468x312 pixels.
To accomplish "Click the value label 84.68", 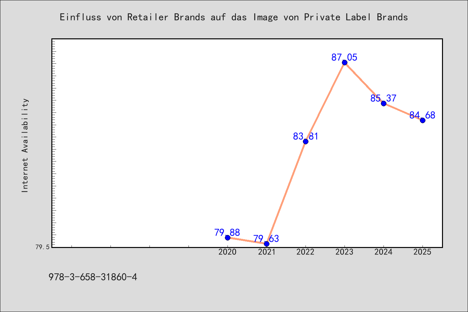I will pyautogui.click(x=422, y=115).
